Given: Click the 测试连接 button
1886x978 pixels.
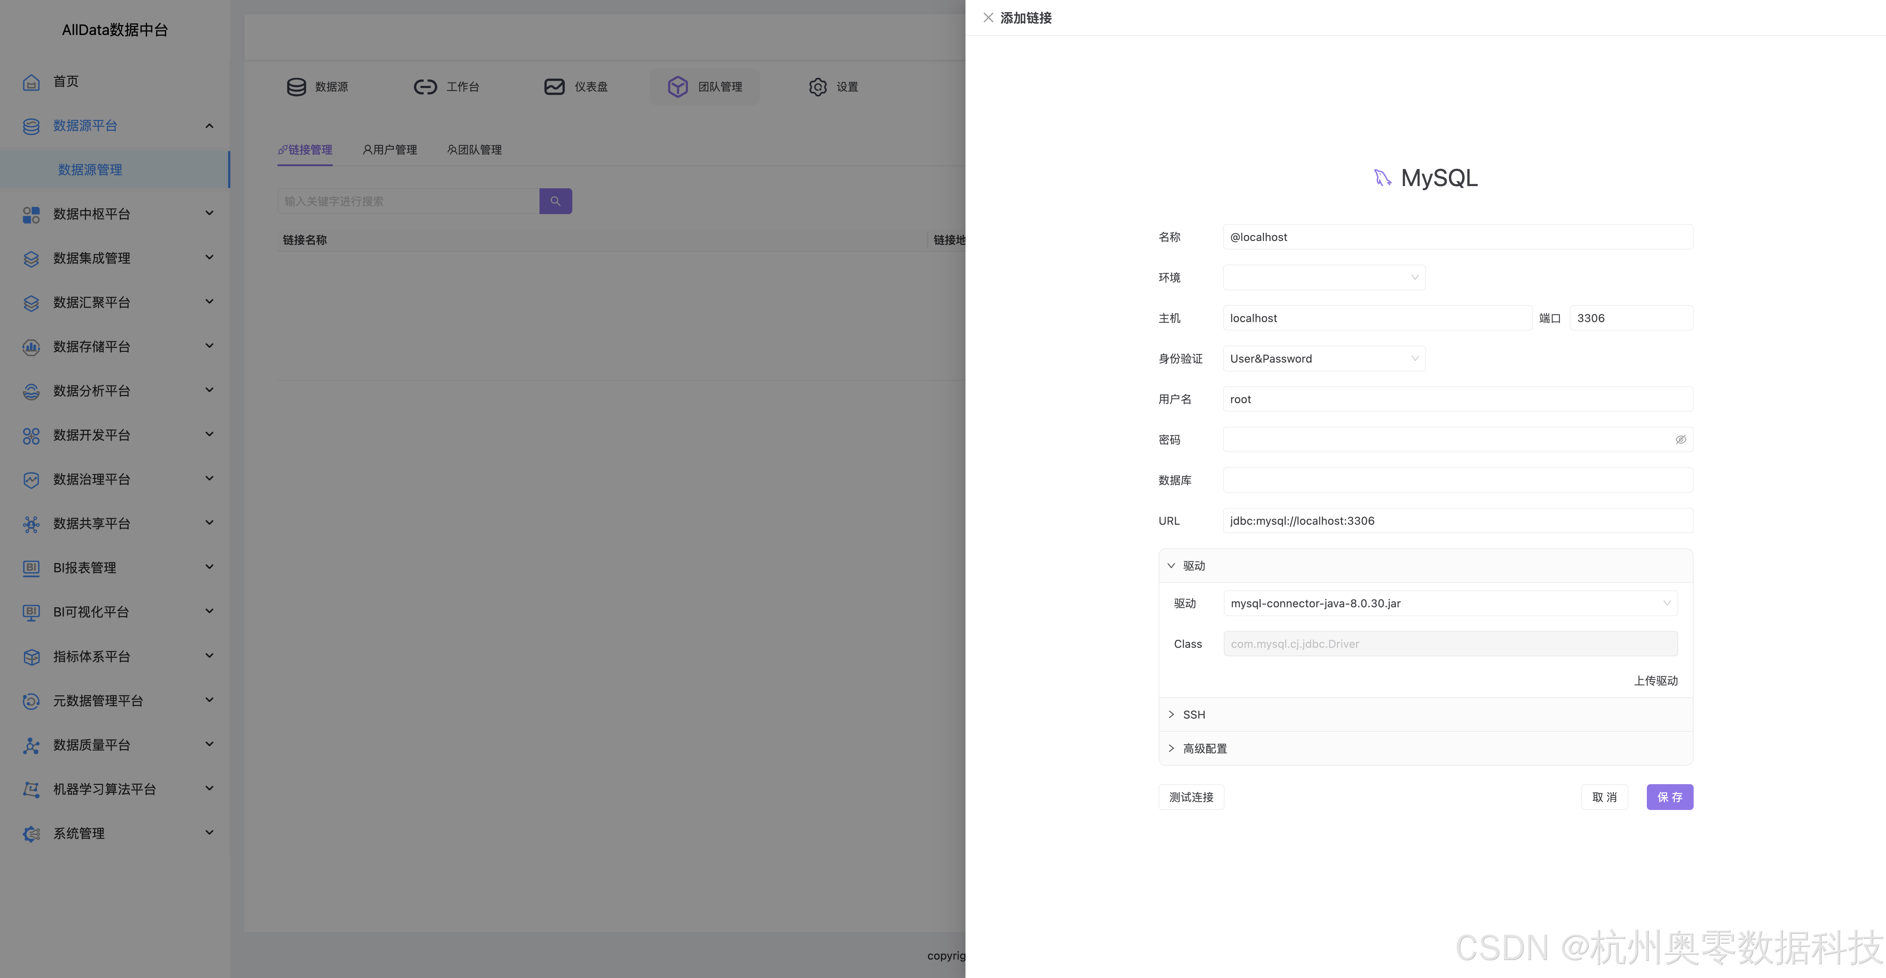Looking at the screenshot, I should [1191, 797].
